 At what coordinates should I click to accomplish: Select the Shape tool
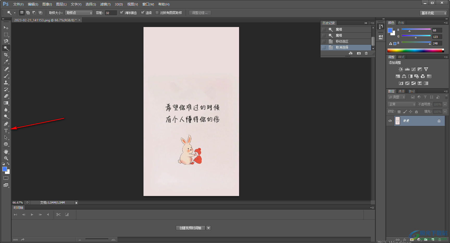(x=6, y=144)
